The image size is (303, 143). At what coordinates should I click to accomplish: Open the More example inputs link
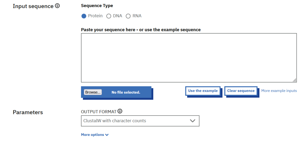279,91
